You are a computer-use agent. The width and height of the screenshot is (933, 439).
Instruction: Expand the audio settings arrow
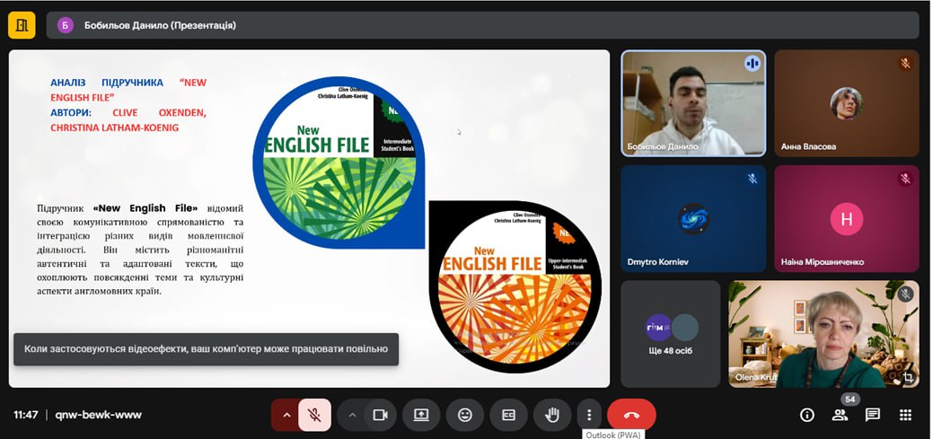point(286,415)
